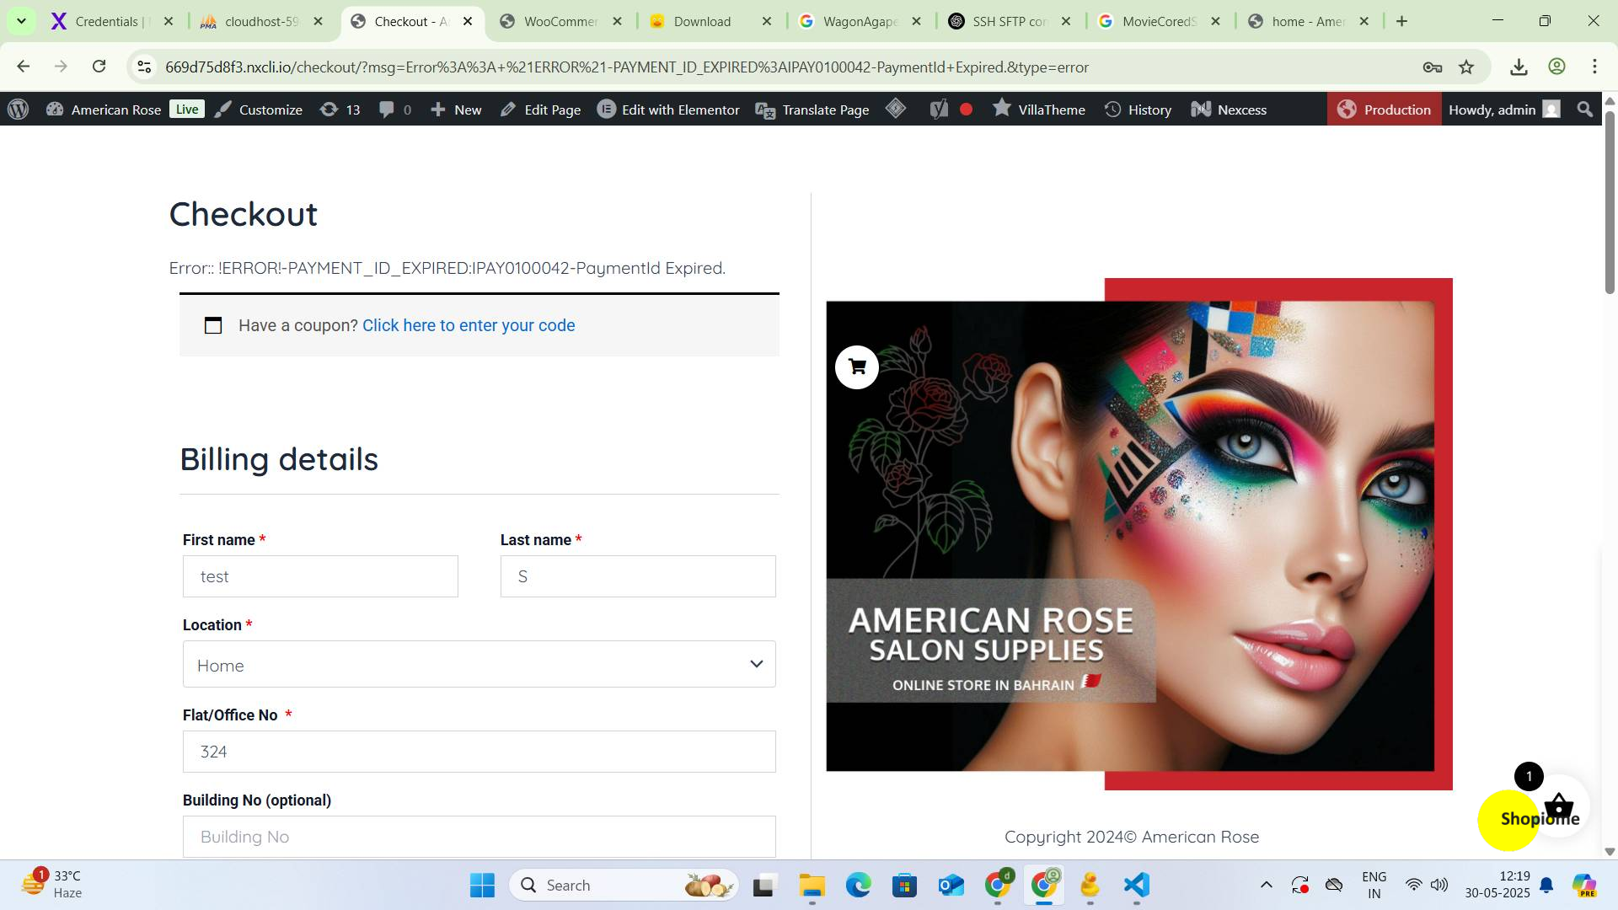Close the Checkout tab
This screenshot has height=910, width=1618.
[x=468, y=21]
